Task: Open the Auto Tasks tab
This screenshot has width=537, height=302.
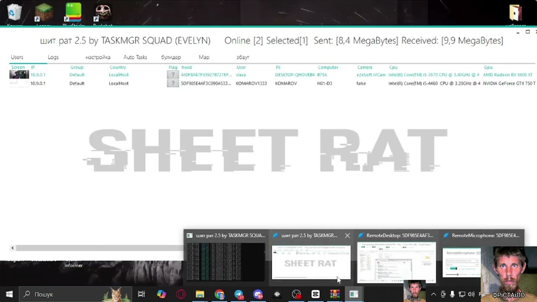Action: coord(135,57)
